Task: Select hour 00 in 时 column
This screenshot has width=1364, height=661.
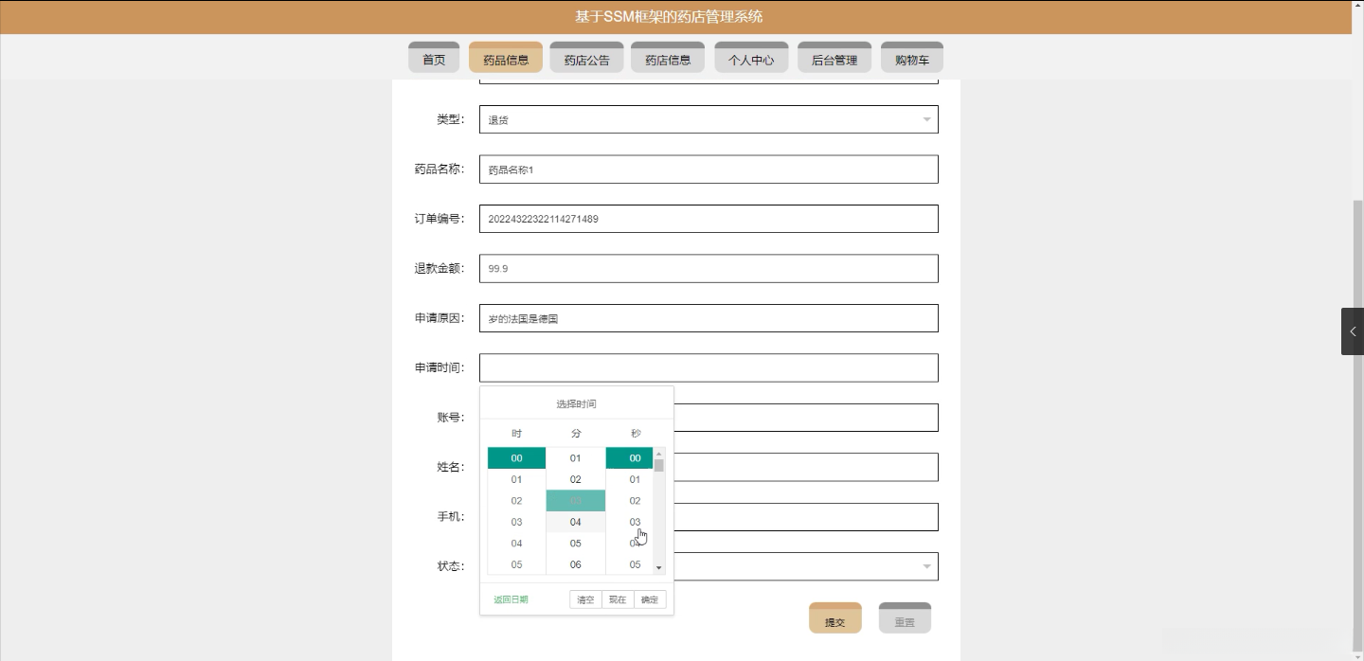Action: tap(516, 458)
